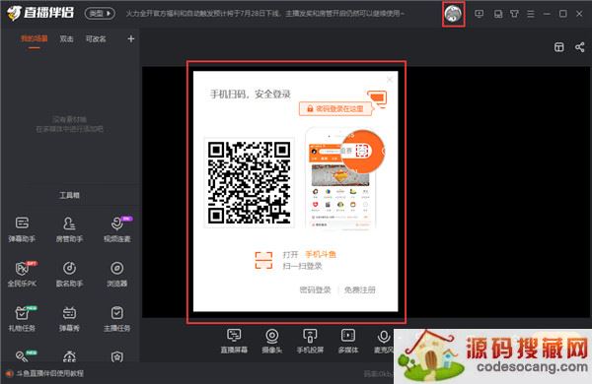Image resolution: width=592 pixels, height=384 pixels.
Task: Open the 弹幕秀 tool
Action: pyautogui.click(x=69, y=319)
